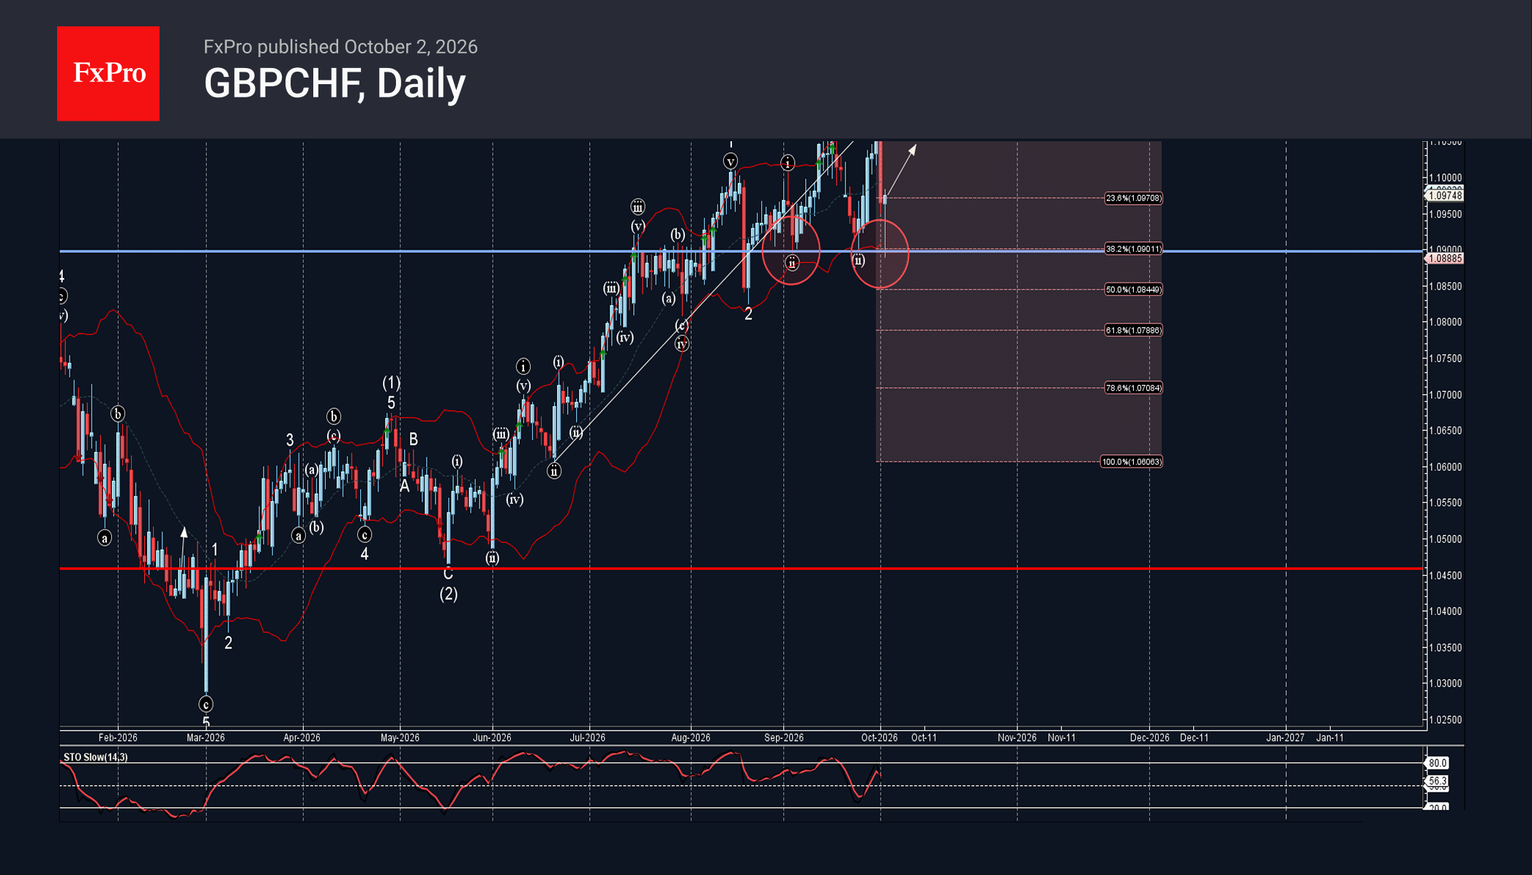Image resolution: width=1532 pixels, height=875 pixels.
Task: Select the wave A label near May-2026
Action: [x=404, y=486]
